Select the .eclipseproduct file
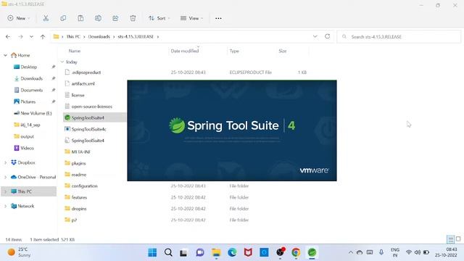Viewport: 464px width, 261px height. tap(86, 72)
